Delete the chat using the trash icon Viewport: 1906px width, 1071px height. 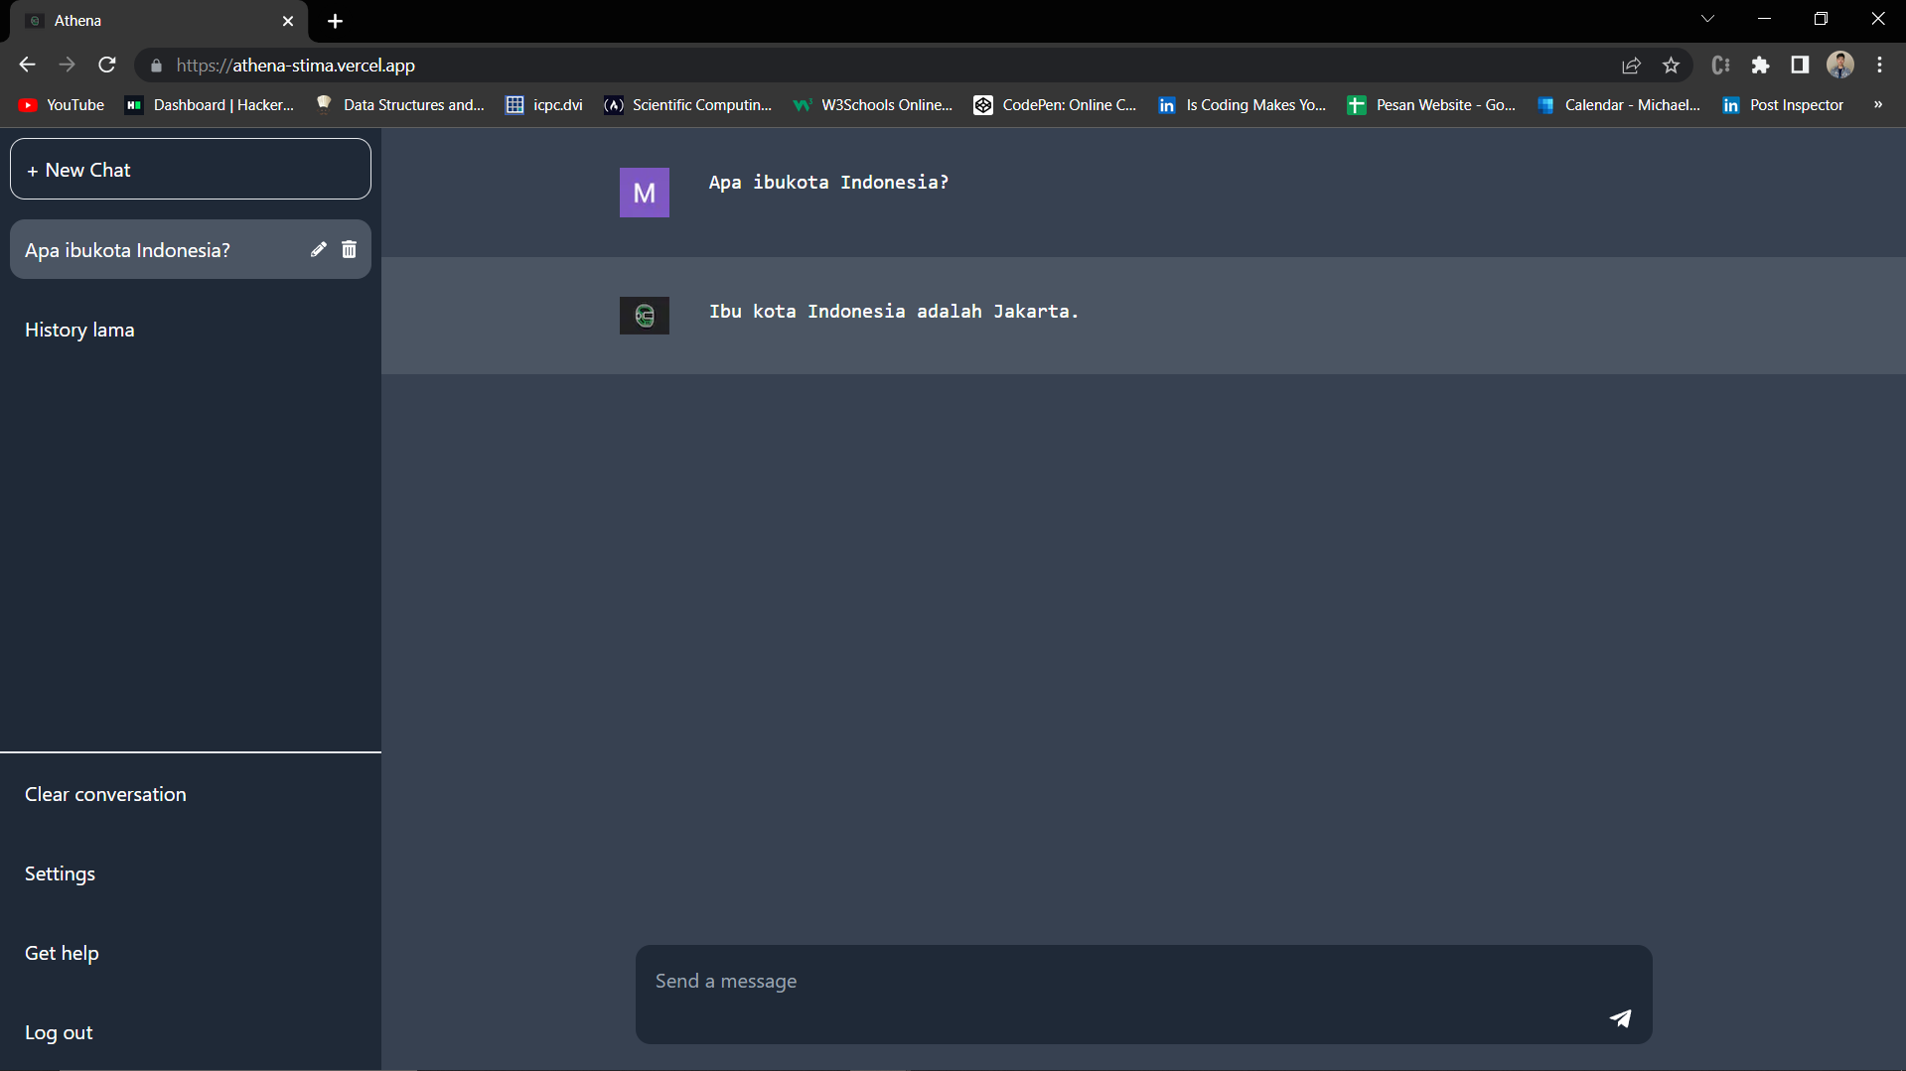pyautogui.click(x=349, y=249)
